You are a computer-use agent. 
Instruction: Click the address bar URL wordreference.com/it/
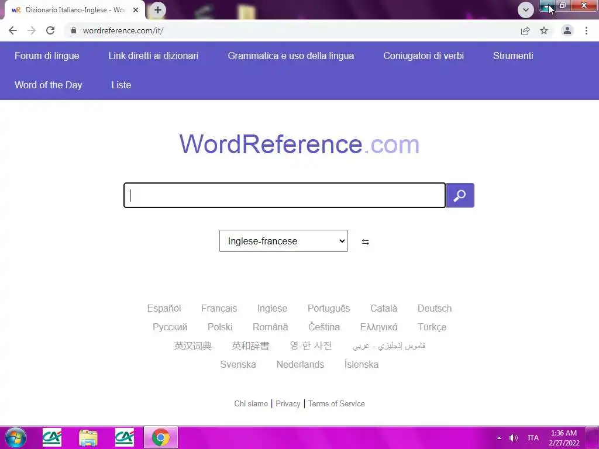point(123,30)
